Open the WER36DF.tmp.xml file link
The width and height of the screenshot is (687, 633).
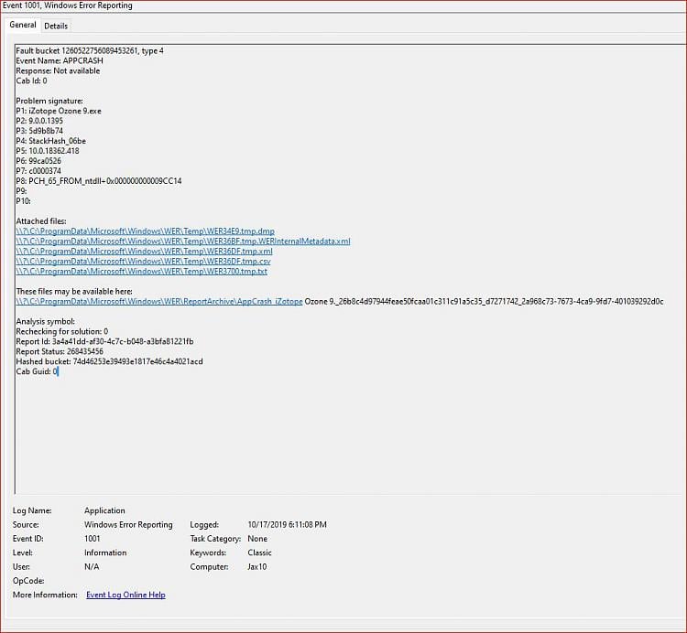coord(144,252)
